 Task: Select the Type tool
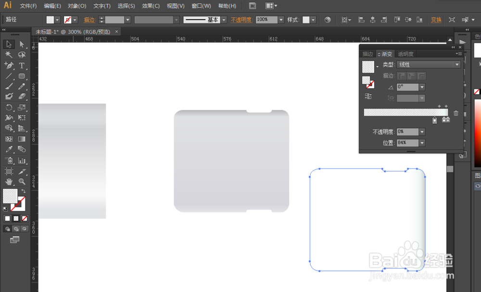(x=22, y=65)
